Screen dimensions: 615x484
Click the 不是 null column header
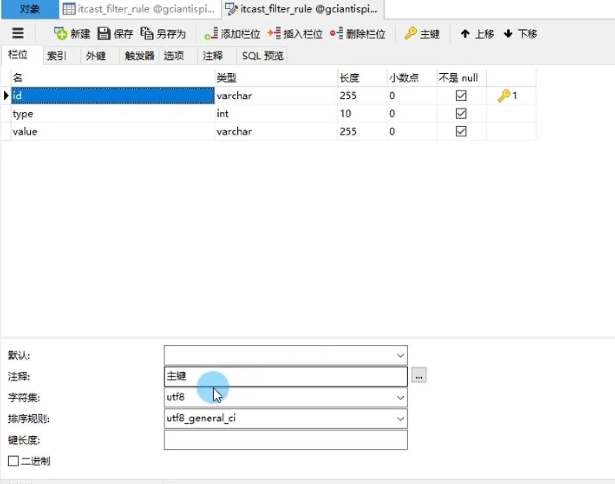pos(461,78)
